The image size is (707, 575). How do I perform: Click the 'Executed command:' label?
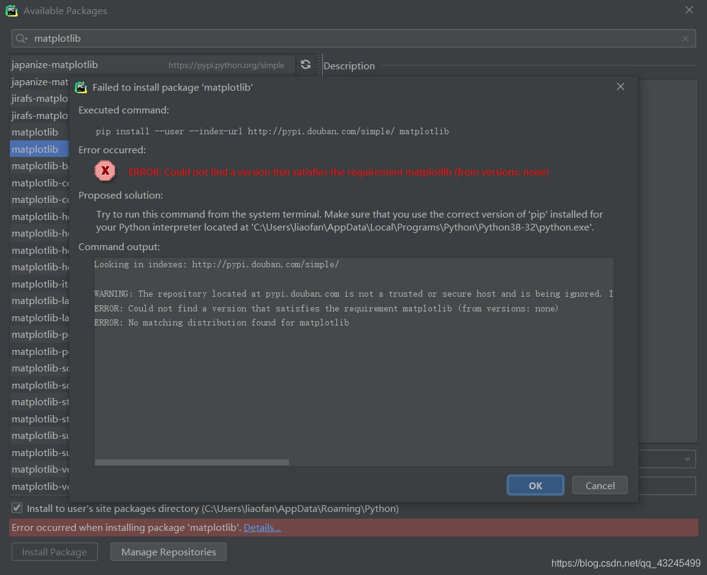124,110
